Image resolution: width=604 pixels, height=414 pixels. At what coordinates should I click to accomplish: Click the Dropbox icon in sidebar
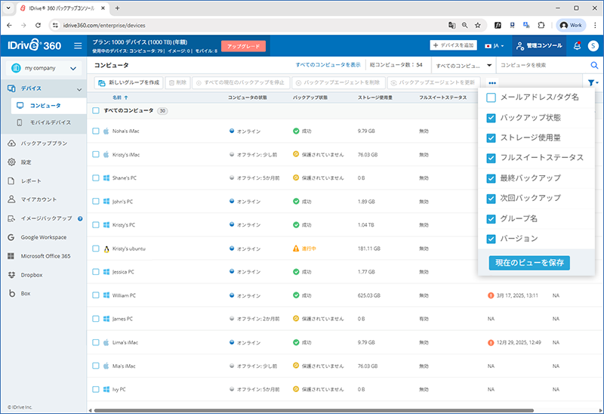[11, 275]
